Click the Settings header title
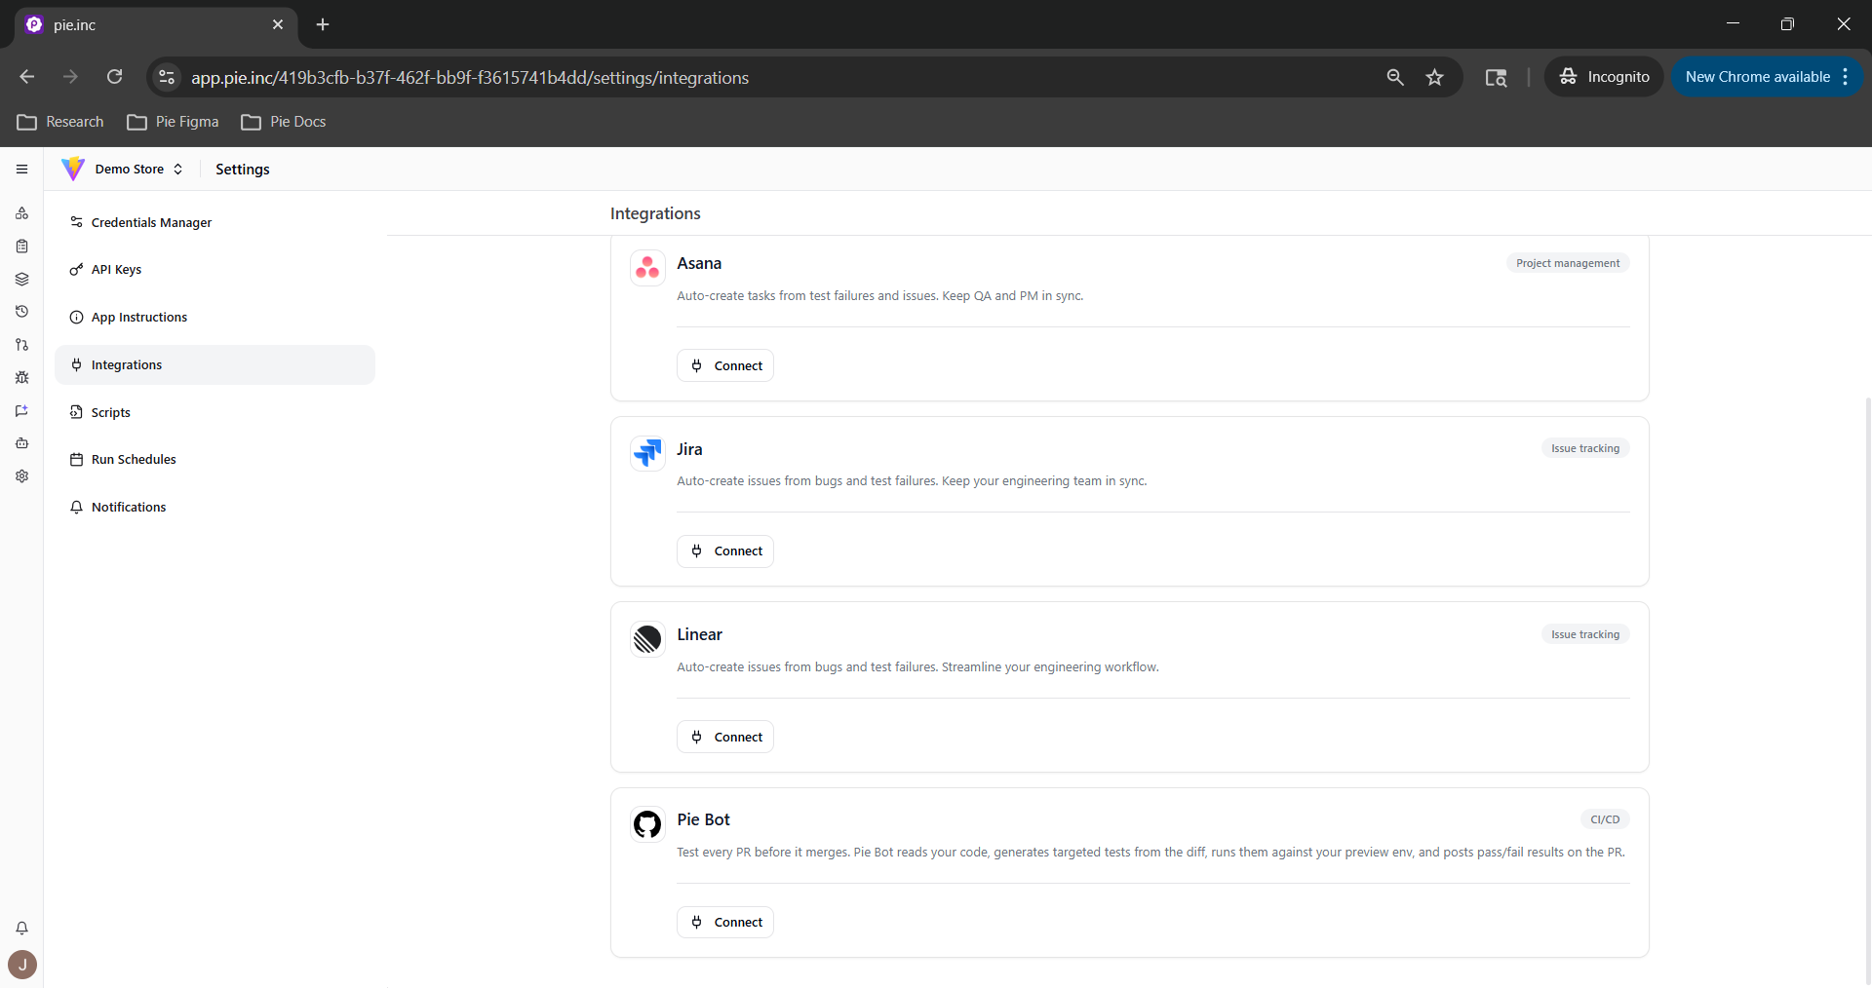The image size is (1872, 988). pyautogui.click(x=243, y=169)
